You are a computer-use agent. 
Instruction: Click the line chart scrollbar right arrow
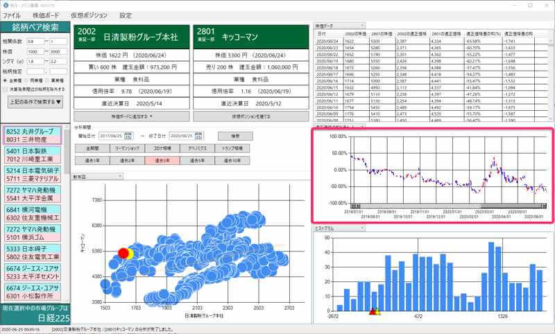[x=545, y=206]
